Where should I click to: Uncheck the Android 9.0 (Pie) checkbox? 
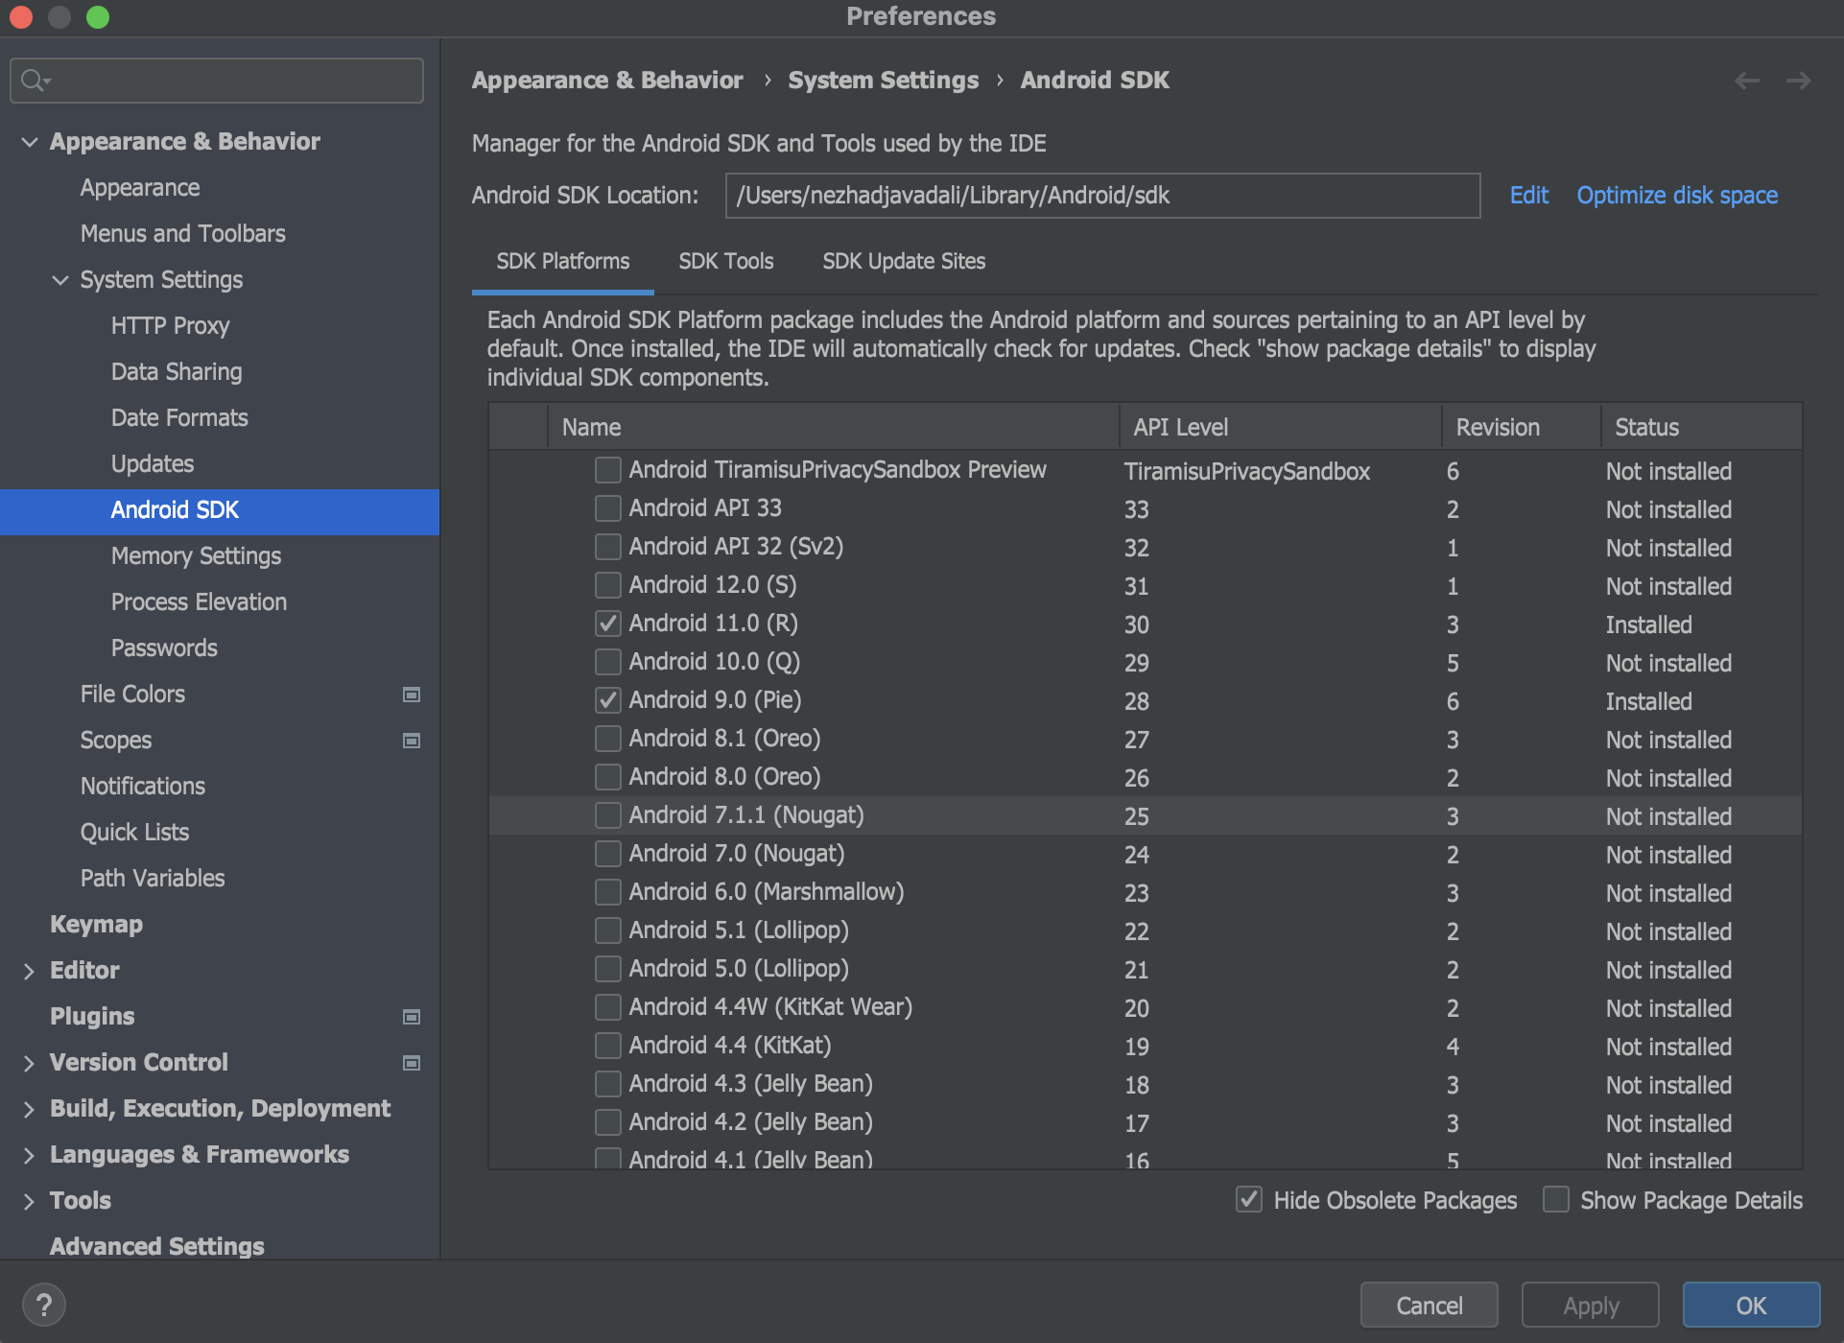coord(607,700)
